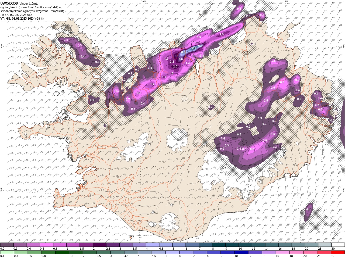Screen dimensions: 345x258
Task: Click the 20W longitude label
Action: click(x=143, y=1)
